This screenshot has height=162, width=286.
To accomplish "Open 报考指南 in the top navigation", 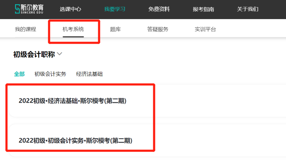I will point(203,9).
